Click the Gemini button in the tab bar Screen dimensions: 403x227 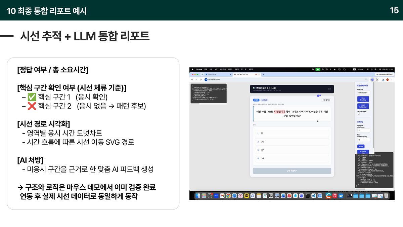pos(384,74)
